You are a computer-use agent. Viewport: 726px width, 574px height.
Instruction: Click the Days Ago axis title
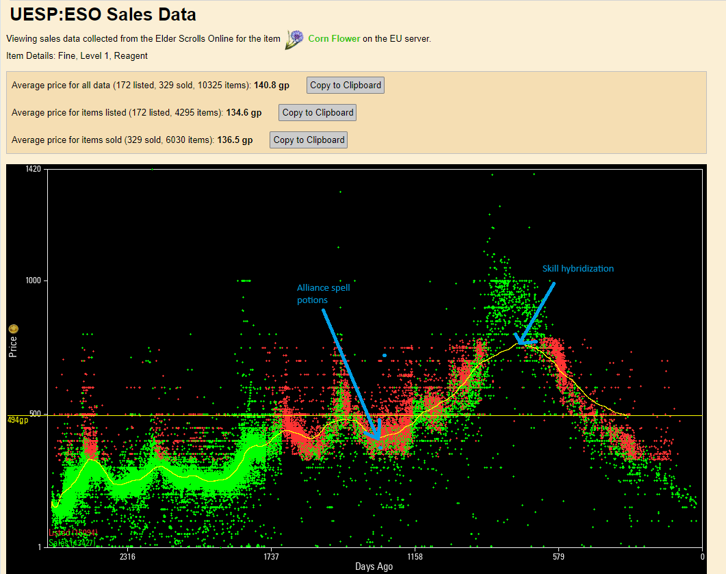click(374, 566)
